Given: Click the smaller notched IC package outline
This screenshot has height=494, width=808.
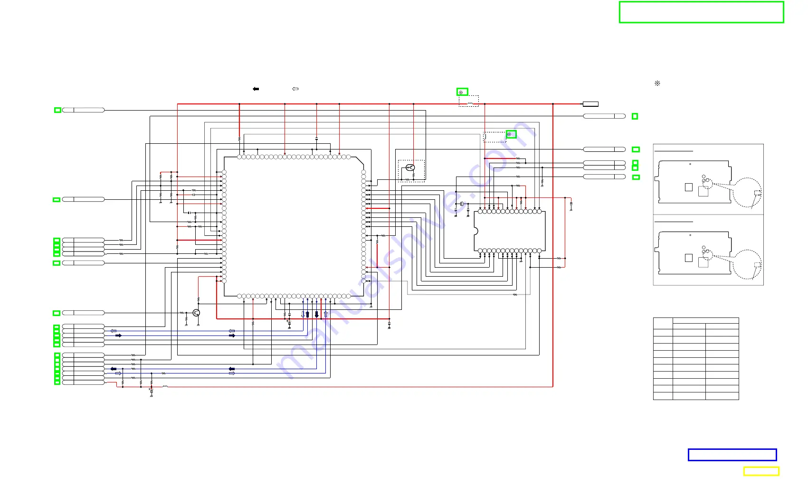Looking at the screenshot, I should click(509, 231).
